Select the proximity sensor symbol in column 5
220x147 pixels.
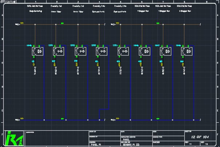pyautogui.click(x=123, y=51)
